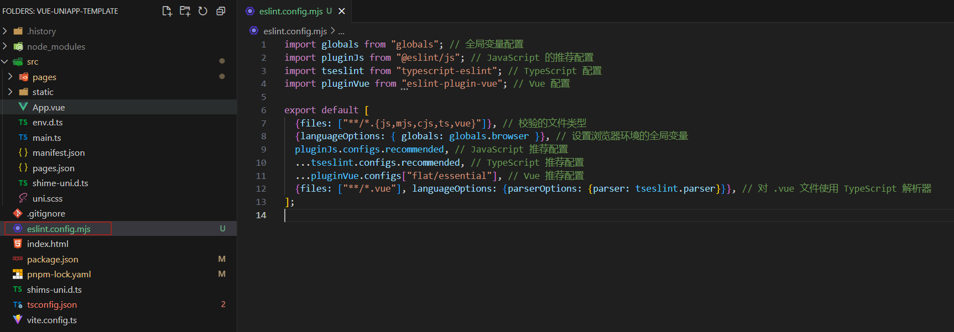
Task: Collapse the src folder
Action: point(5,61)
